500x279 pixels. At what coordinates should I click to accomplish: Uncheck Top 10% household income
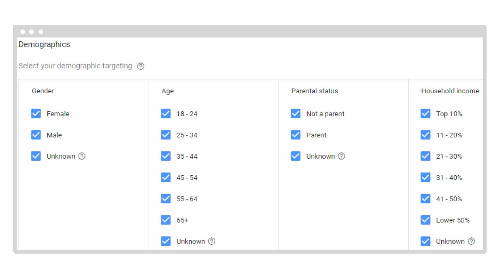point(426,114)
